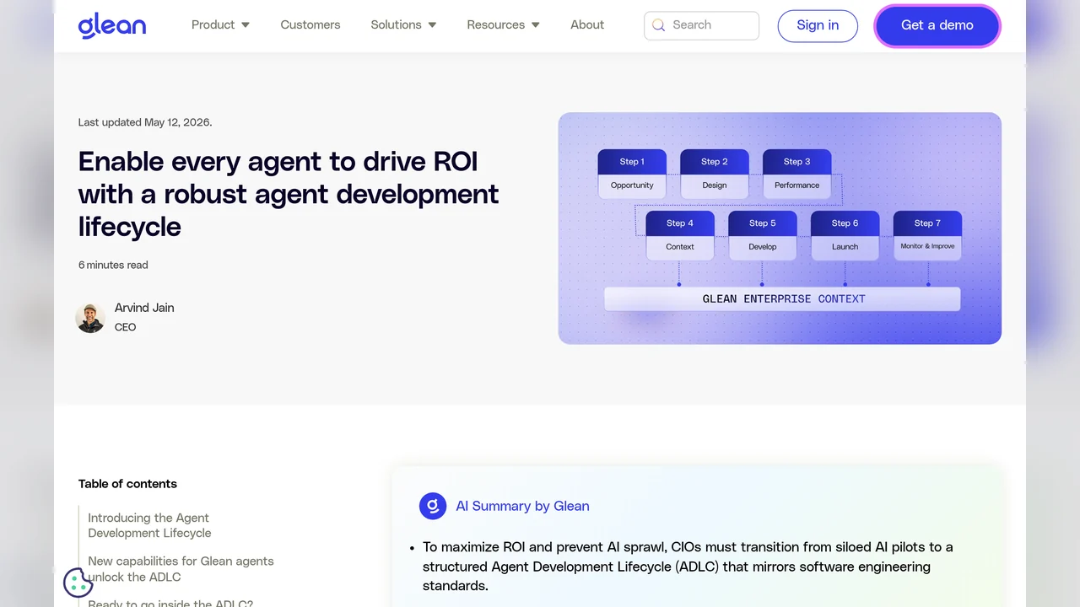
Task: Click the Glean AI Summary badge icon
Action: point(433,506)
